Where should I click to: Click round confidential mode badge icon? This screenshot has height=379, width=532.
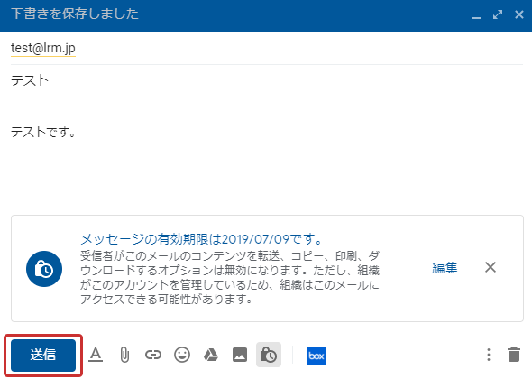tap(44, 269)
